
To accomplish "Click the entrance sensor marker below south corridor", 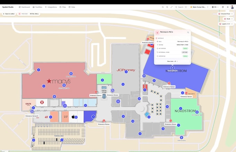I will pyautogui.click(x=104, y=120).
